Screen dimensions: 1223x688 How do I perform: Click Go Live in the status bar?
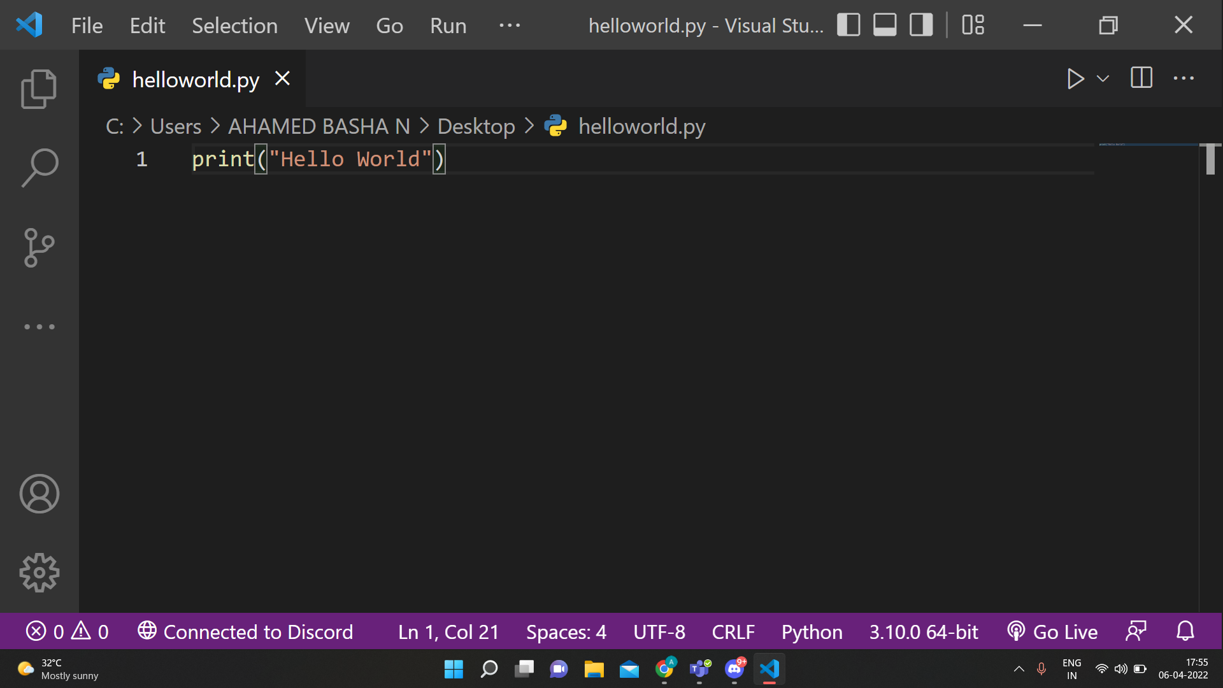[1052, 632]
